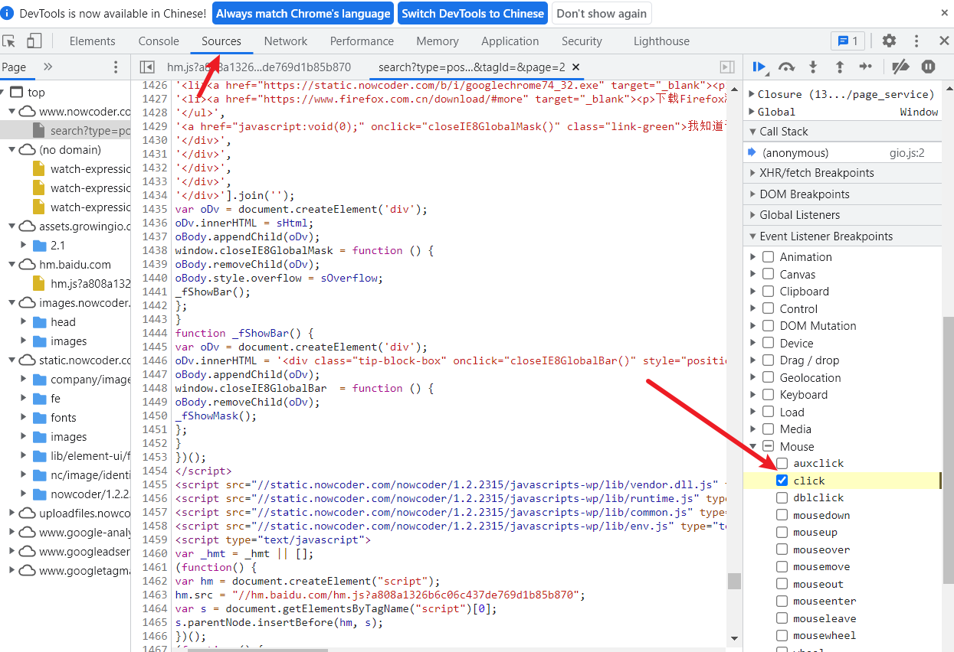Check the DOM Mutation category checkbox
954x652 pixels.
tap(768, 325)
